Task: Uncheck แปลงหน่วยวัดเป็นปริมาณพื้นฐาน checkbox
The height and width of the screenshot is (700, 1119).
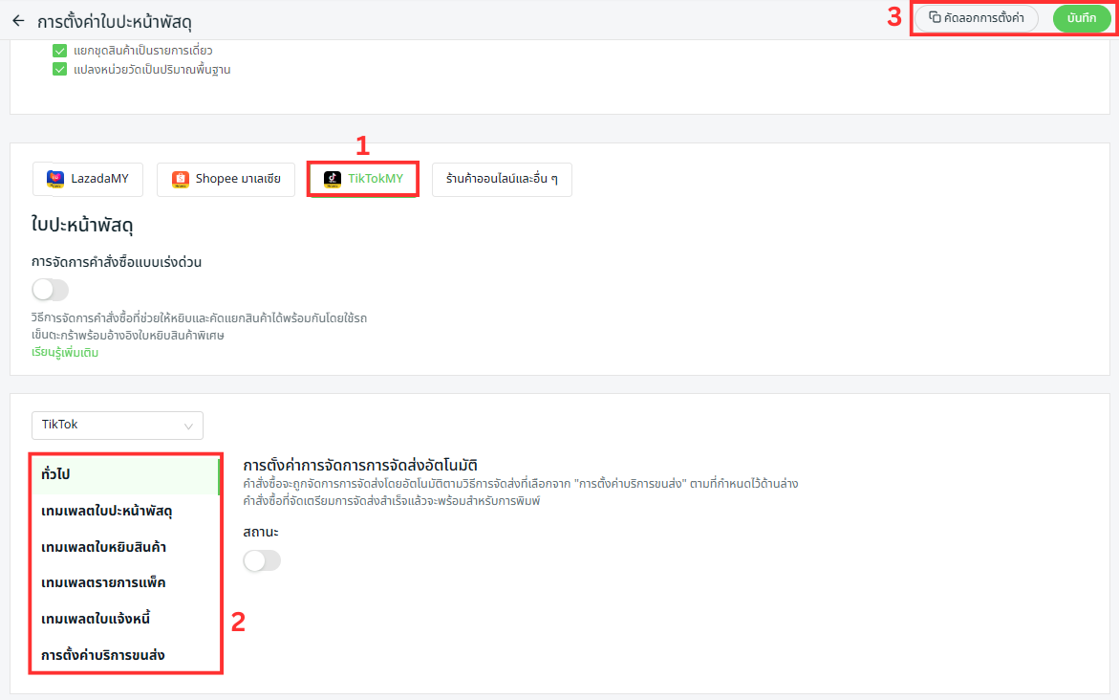Action: (x=60, y=69)
